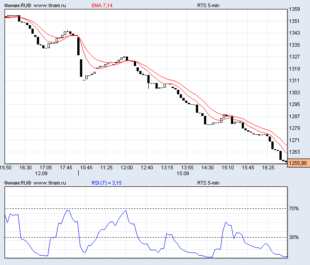Click the finam.ru header above the price chart
The height and width of the screenshot is (265, 310).
tap(35, 5)
